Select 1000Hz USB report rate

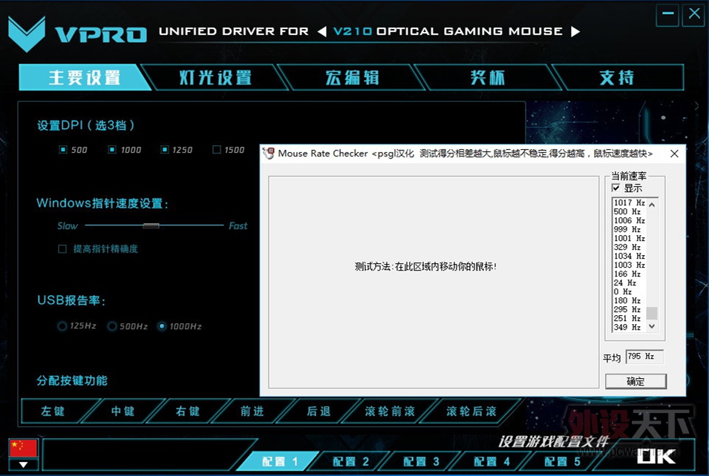(161, 326)
